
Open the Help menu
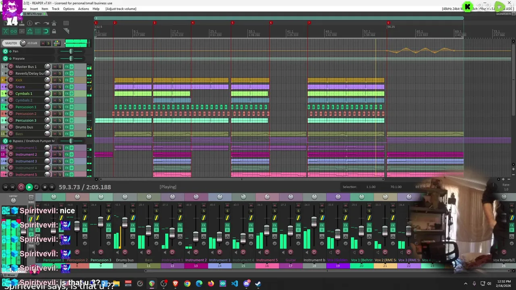(x=96, y=9)
